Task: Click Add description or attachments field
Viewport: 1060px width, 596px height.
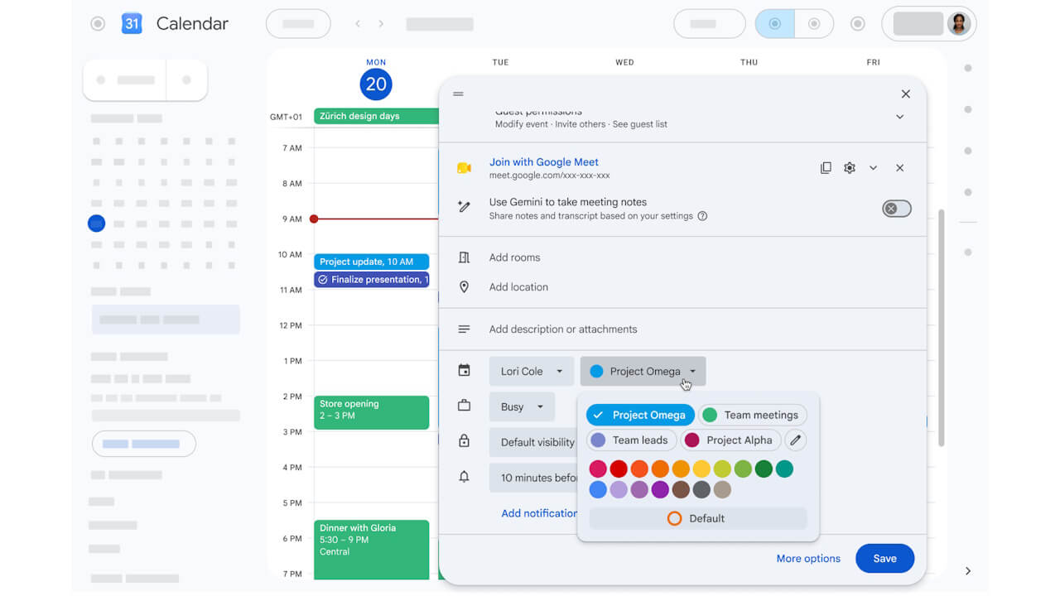Action: (563, 329)
